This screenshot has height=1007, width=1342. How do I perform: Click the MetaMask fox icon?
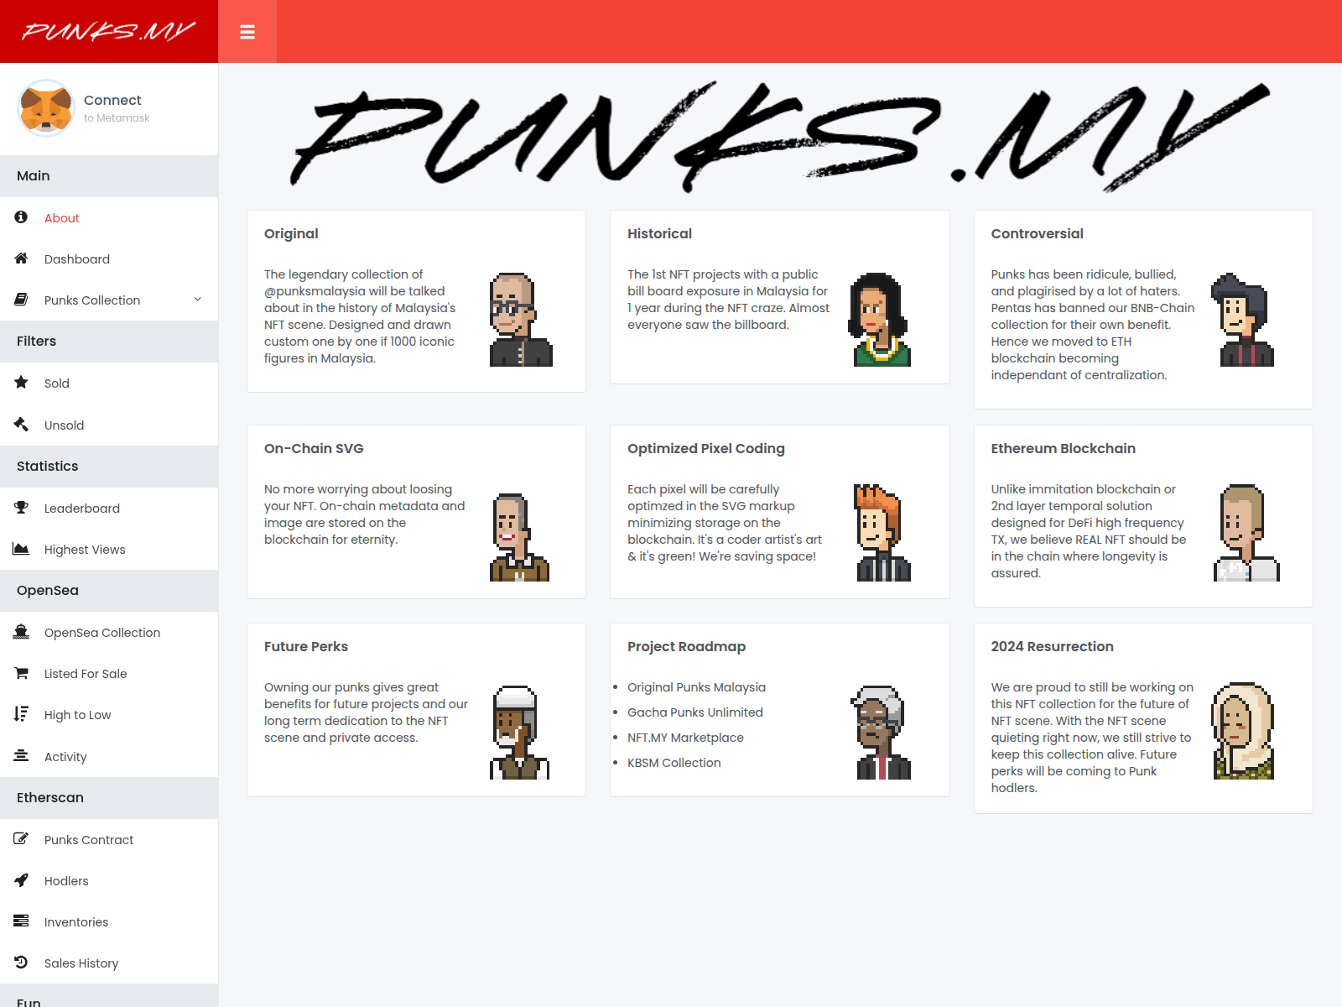click(46, 108)
